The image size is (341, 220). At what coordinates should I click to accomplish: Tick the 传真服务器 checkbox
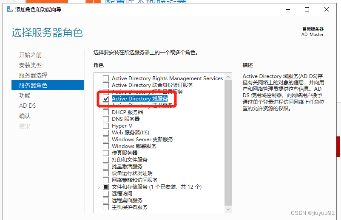pos(106,153)
